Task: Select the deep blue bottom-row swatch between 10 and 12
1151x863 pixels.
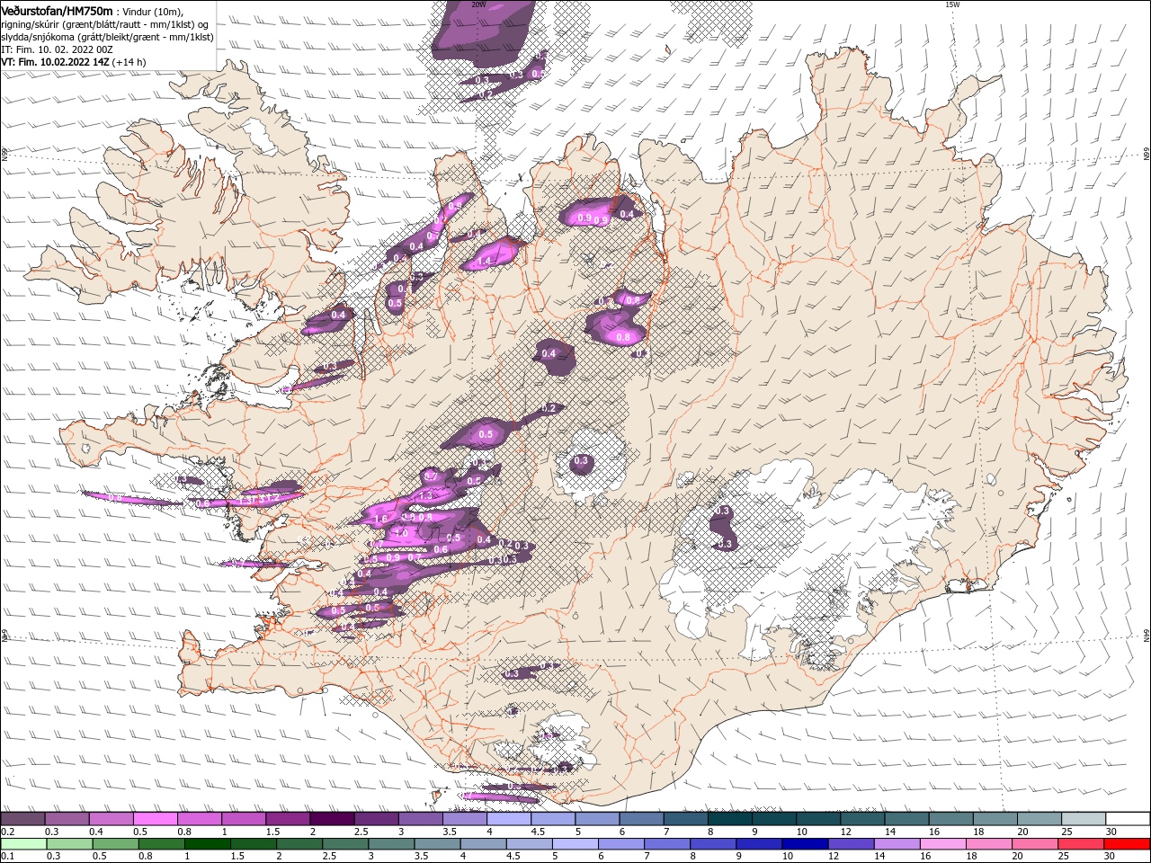Action: (x=805, y=844)
